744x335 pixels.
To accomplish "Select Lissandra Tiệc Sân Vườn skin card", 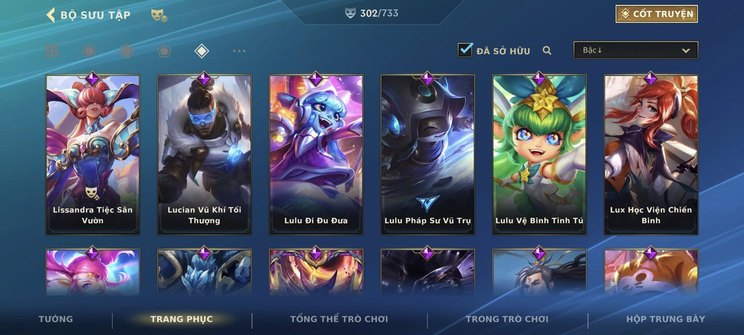I will [x=93, y=155].
